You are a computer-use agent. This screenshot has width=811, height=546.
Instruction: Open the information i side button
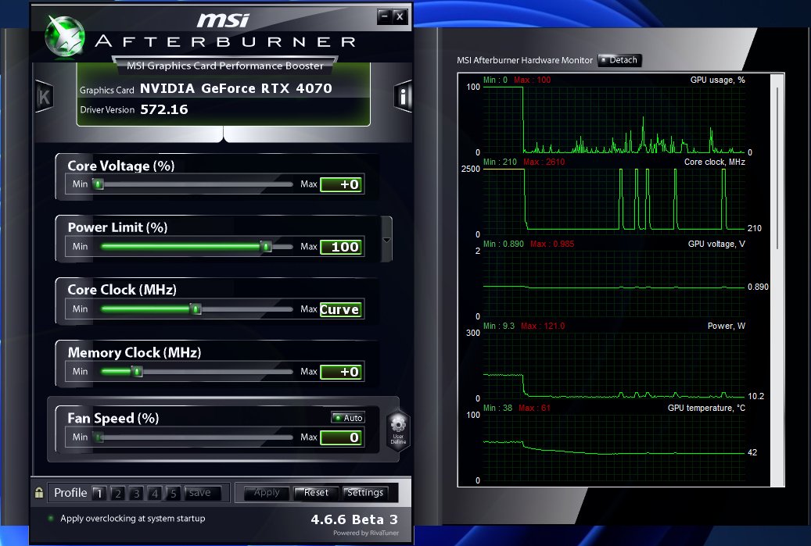click(x=403, y=96)
